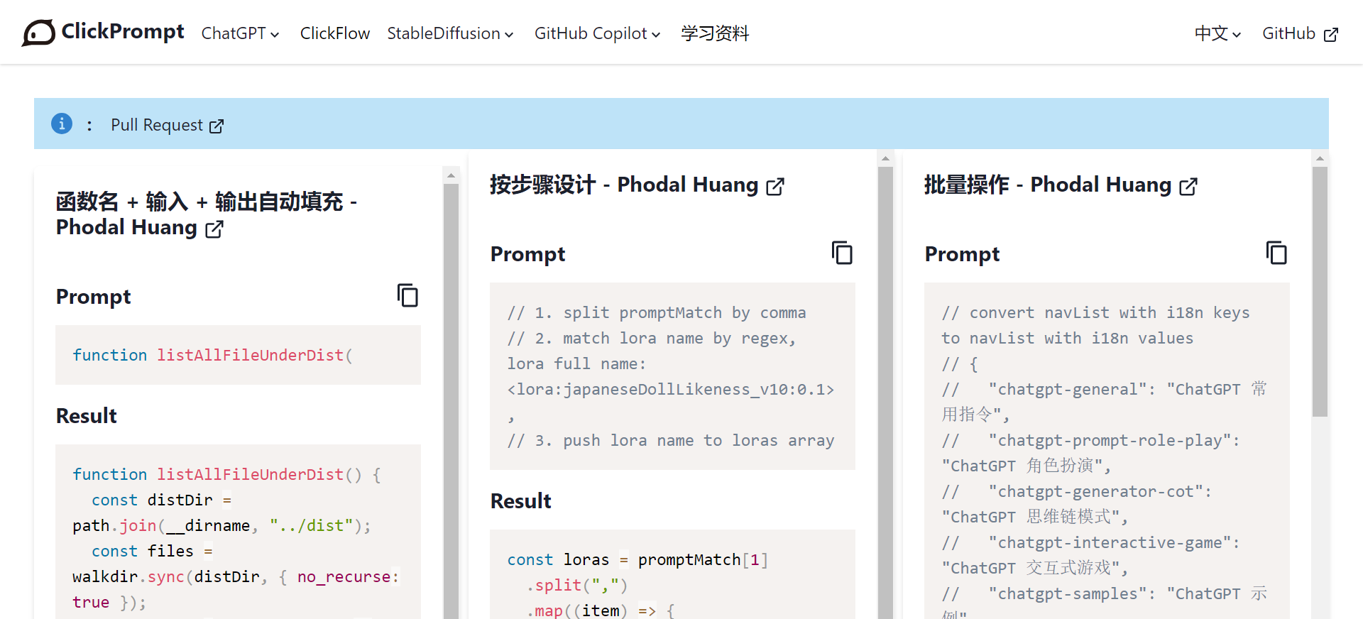Open 函数名 + 输入 + 输出自动填充 card title
The image size is (1363, 619).
pos(207,214)
